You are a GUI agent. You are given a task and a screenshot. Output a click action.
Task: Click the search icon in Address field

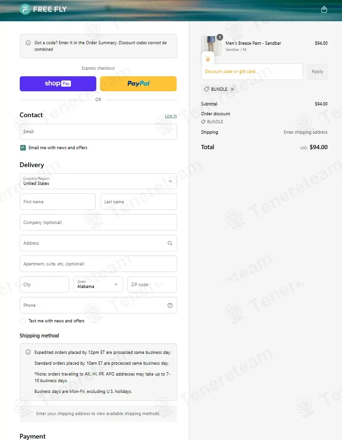(170, 243)
